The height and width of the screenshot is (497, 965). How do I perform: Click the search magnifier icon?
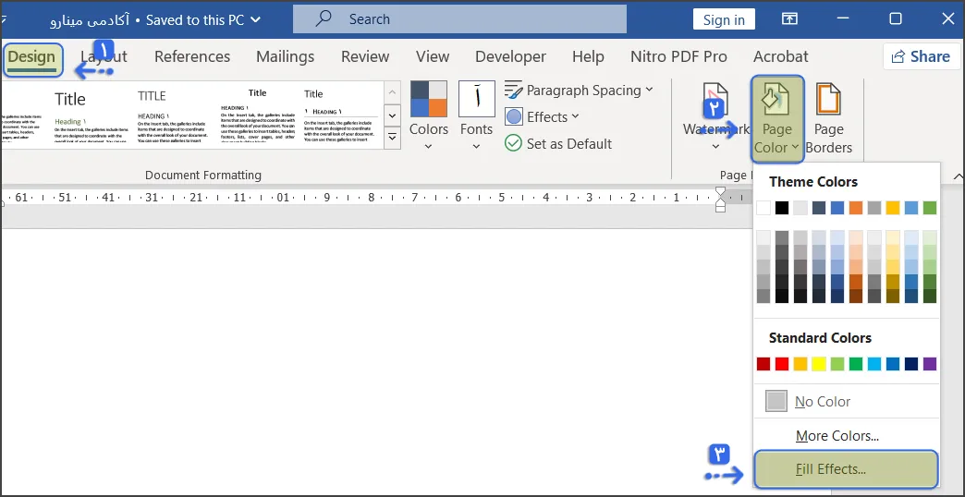tap(324, 19)
